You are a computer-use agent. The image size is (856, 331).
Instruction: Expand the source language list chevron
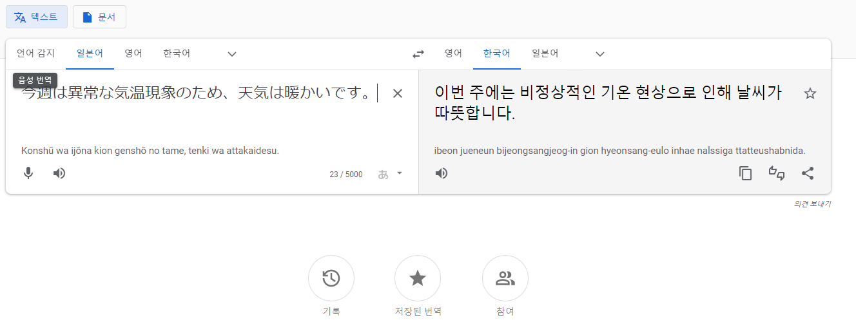pyautogui.click(x=233, y=54)
